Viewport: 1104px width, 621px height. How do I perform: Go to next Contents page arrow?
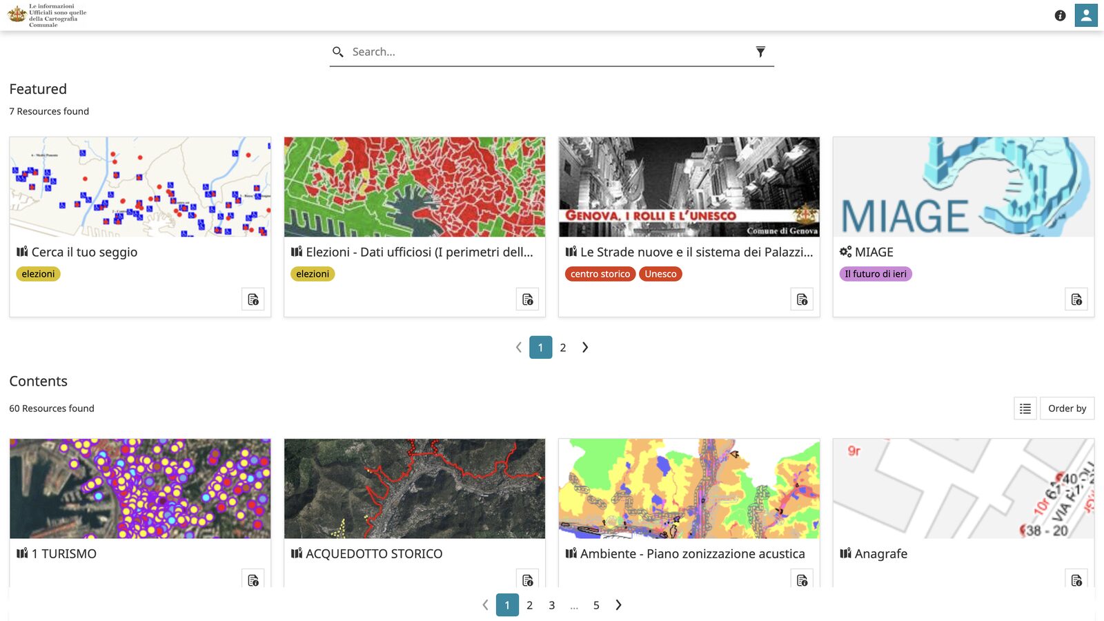pyautogui.click(x=618, y=605)
